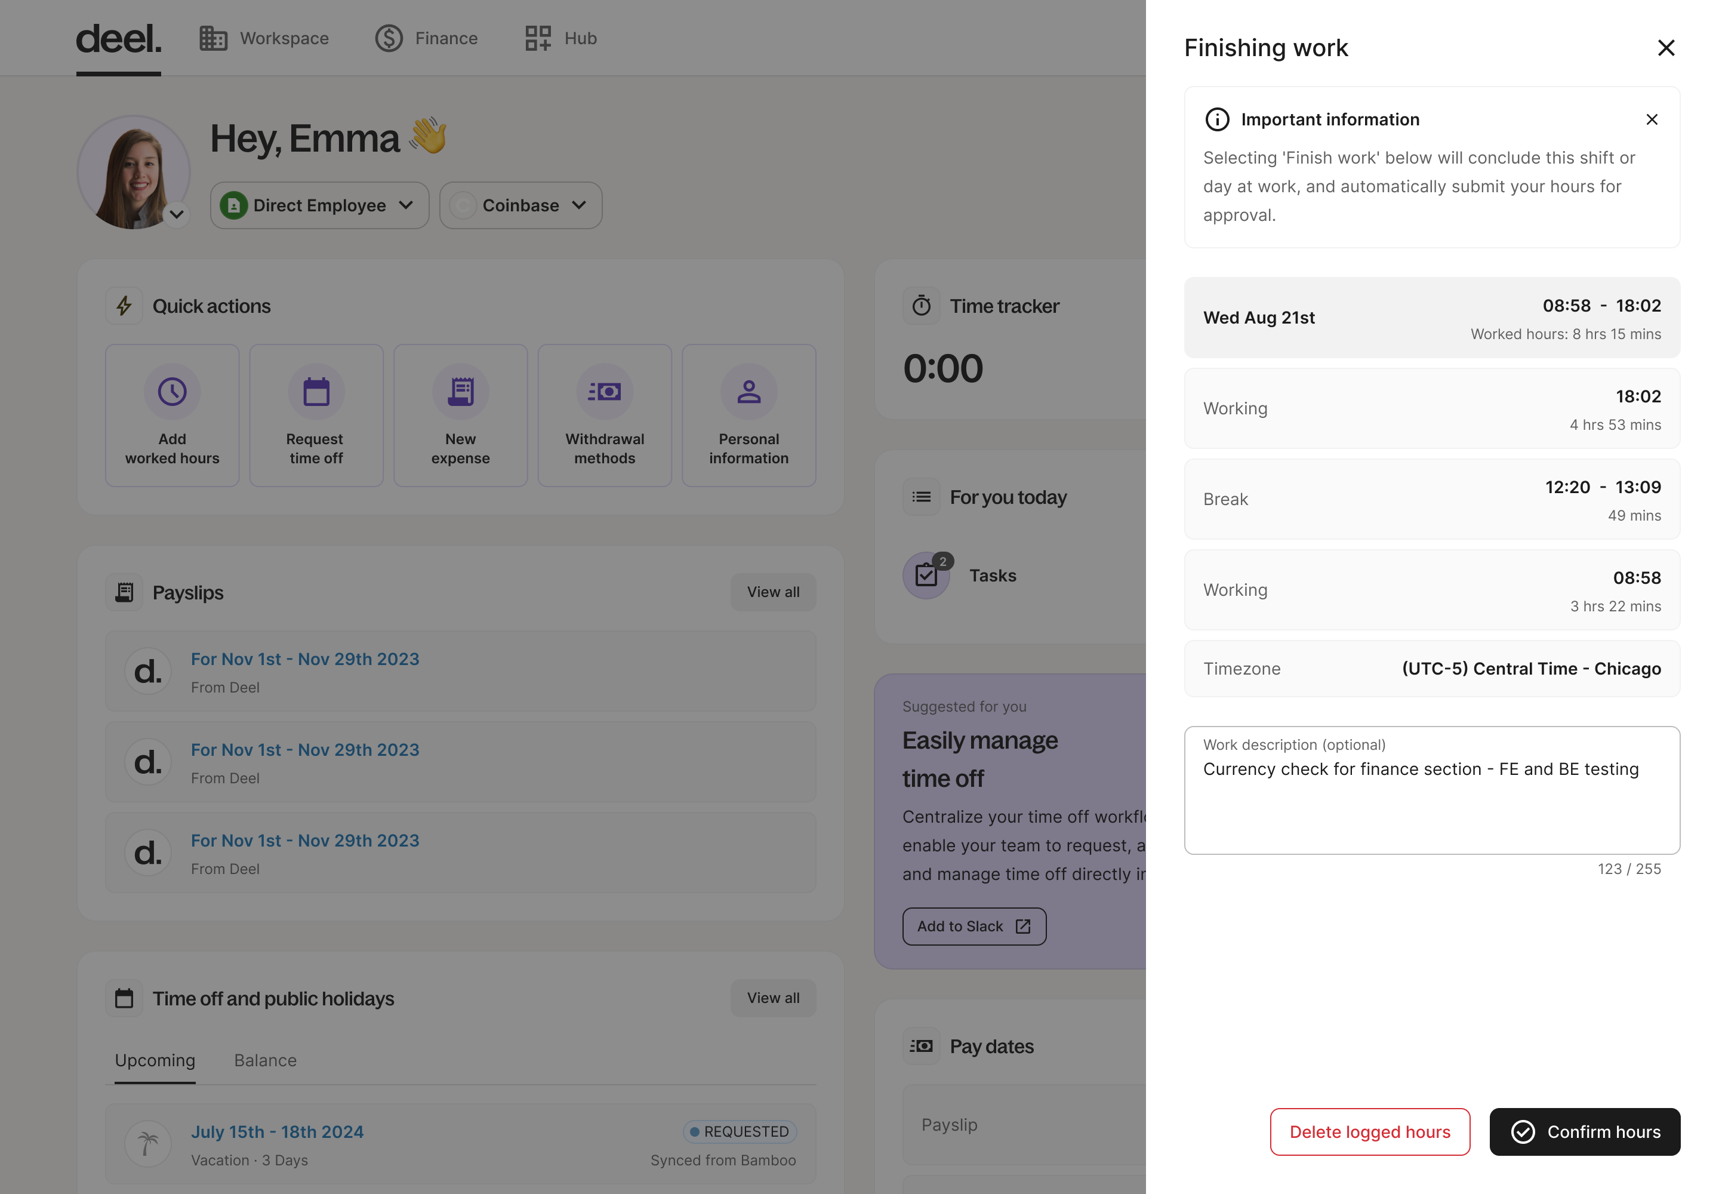Switch to the Balance tab
Screen dimensions: 1719x1194
pos(266,1061)
